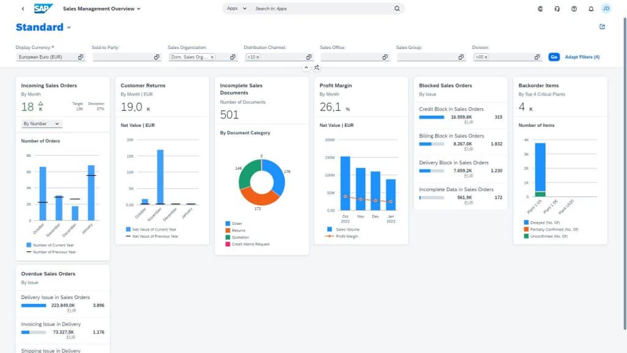Select Invoicing Issue in Delivery
Screen dimensions: 627x353
pos(62,331)
